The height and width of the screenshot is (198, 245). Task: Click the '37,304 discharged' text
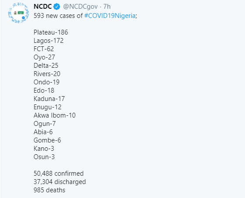coord(60,182)
